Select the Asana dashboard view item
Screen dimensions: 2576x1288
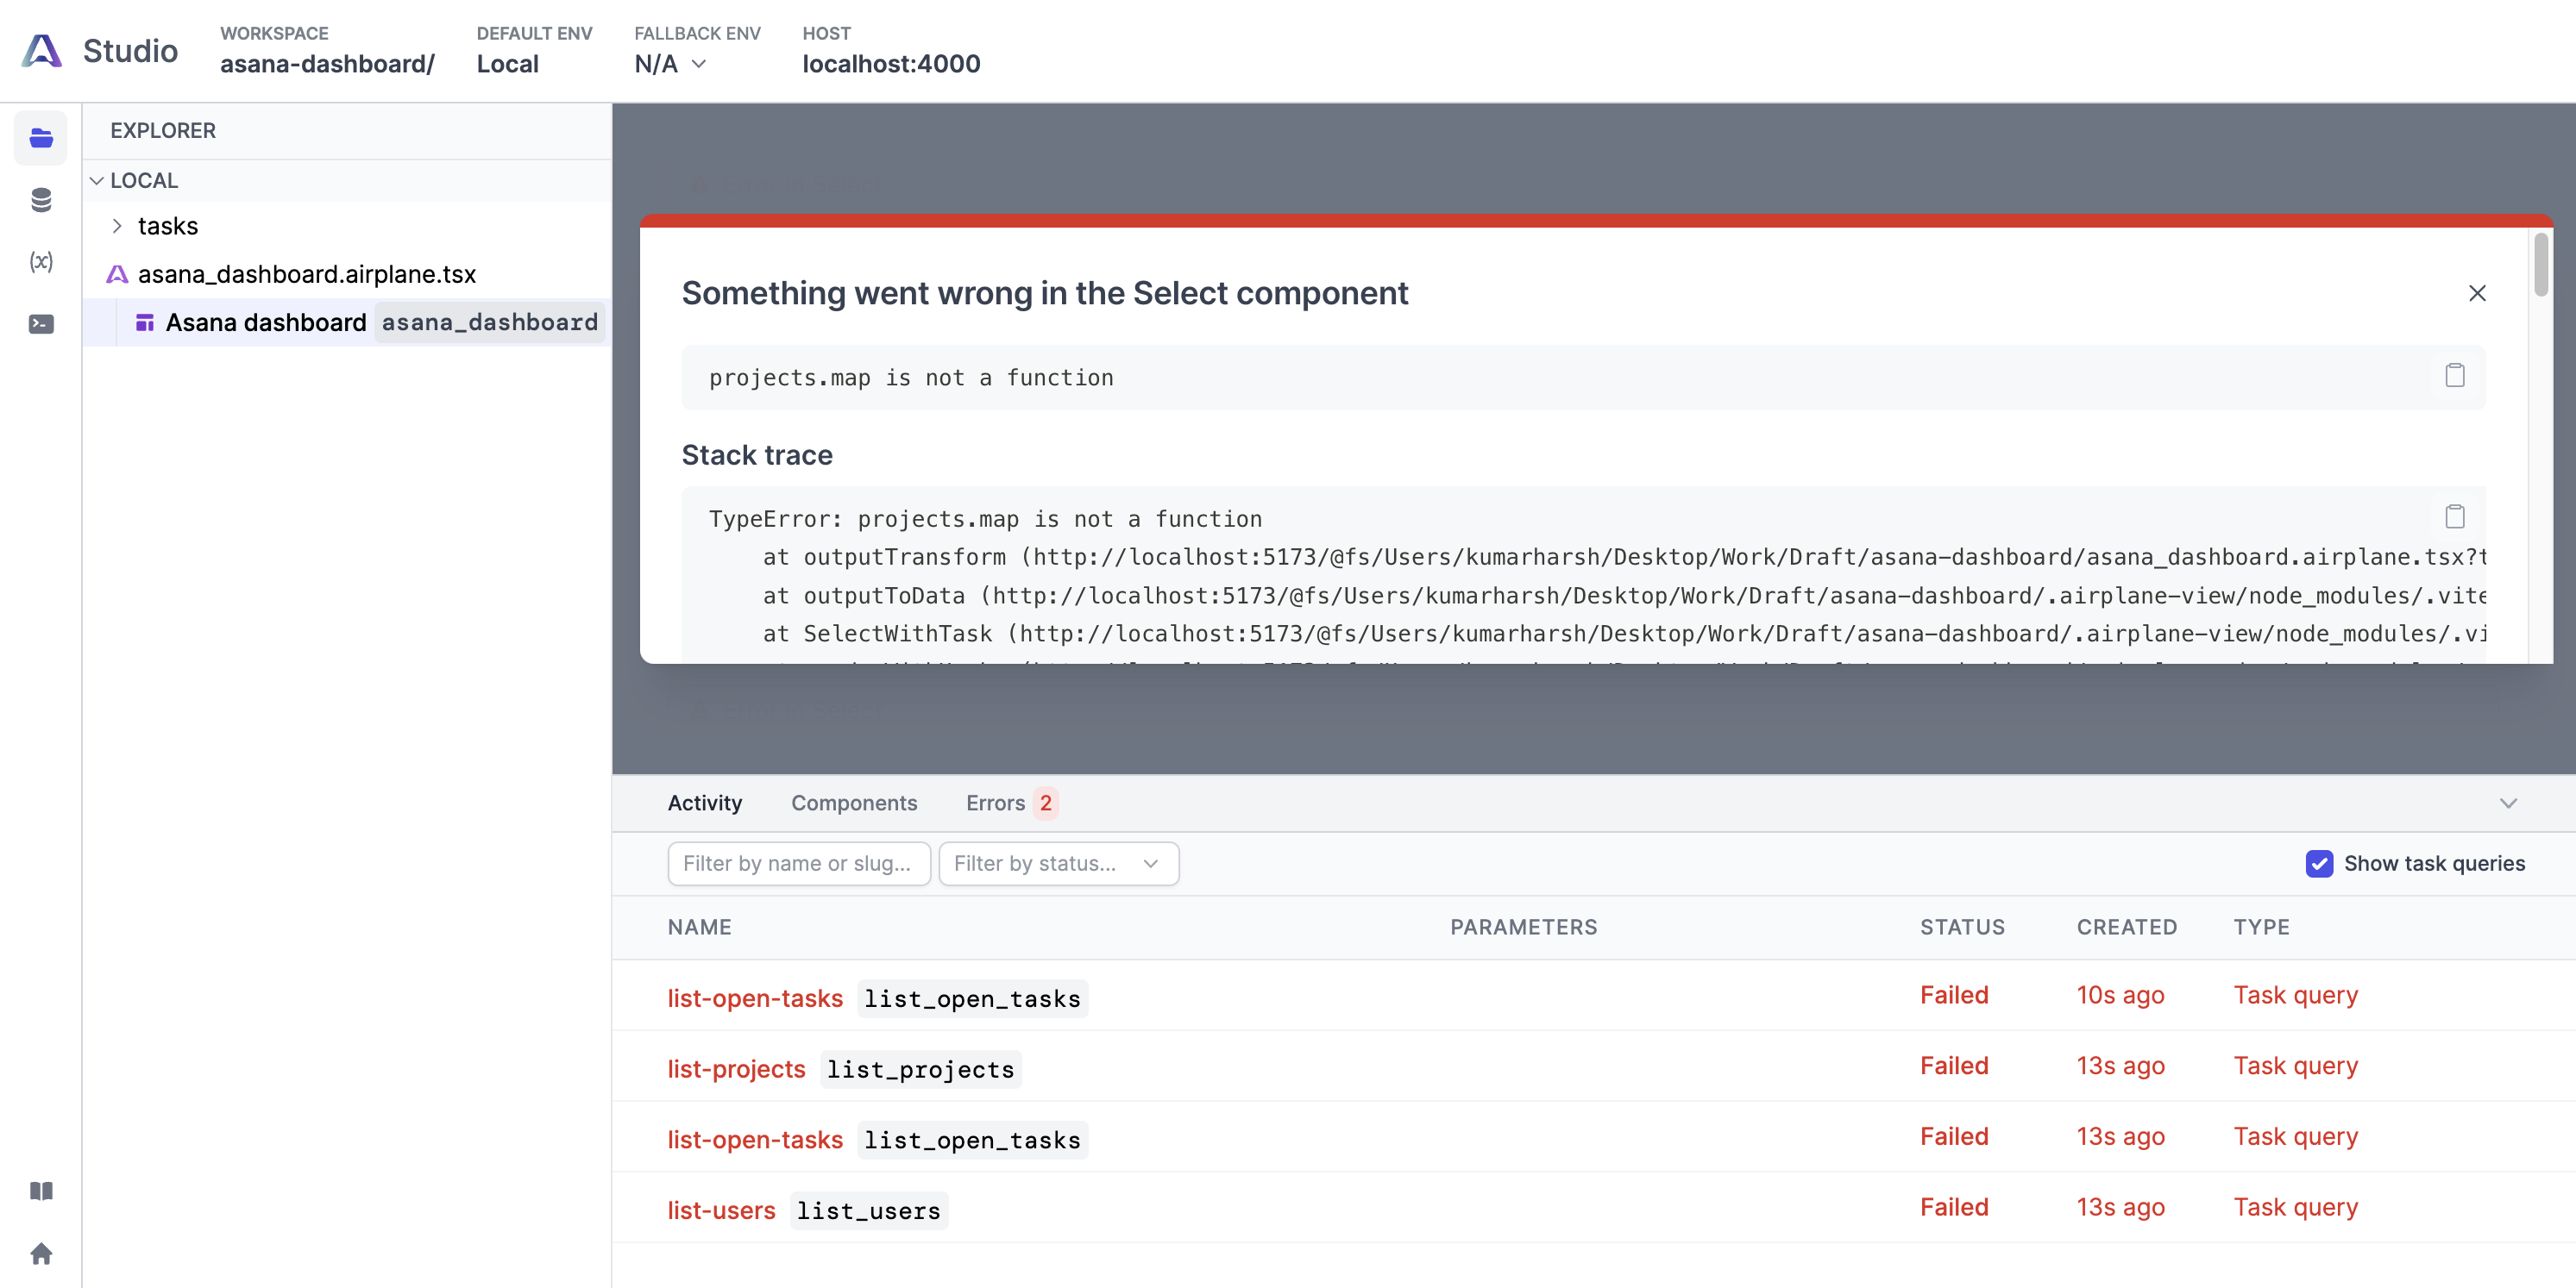(x=266, y=322)
